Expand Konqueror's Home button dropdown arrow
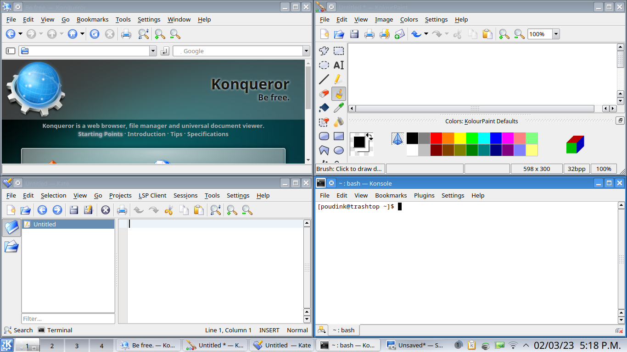Screen dimensions: 627x352 pos(82,34)
